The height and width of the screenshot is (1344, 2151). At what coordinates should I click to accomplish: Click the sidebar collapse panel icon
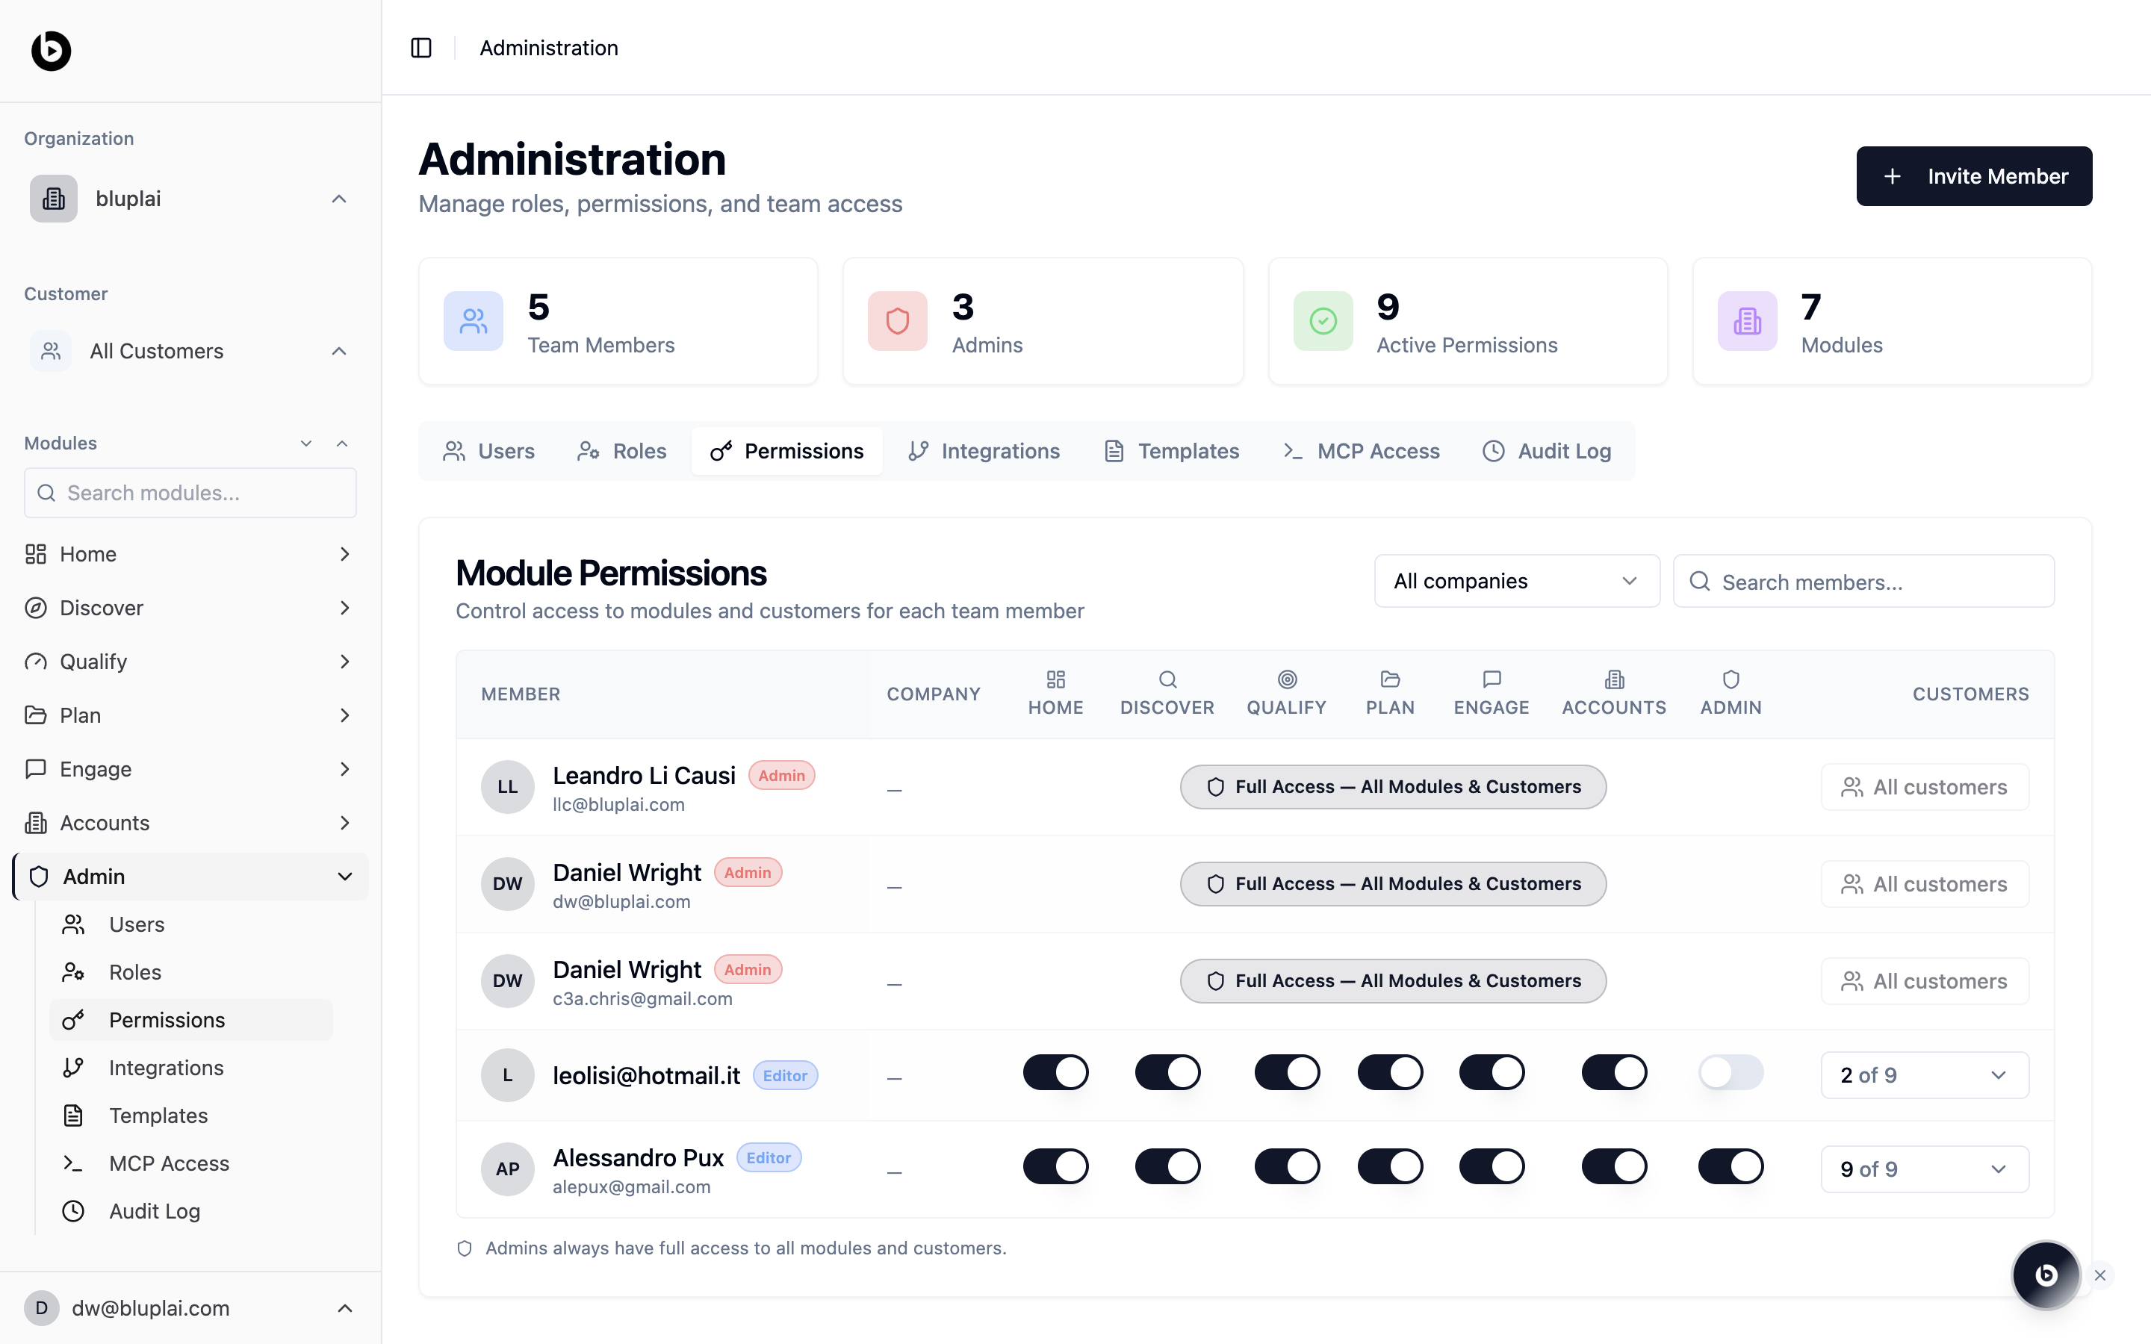click(421, 48)
